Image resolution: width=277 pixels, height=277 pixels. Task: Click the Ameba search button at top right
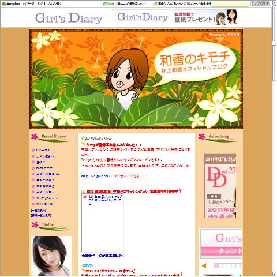[260, 3]
